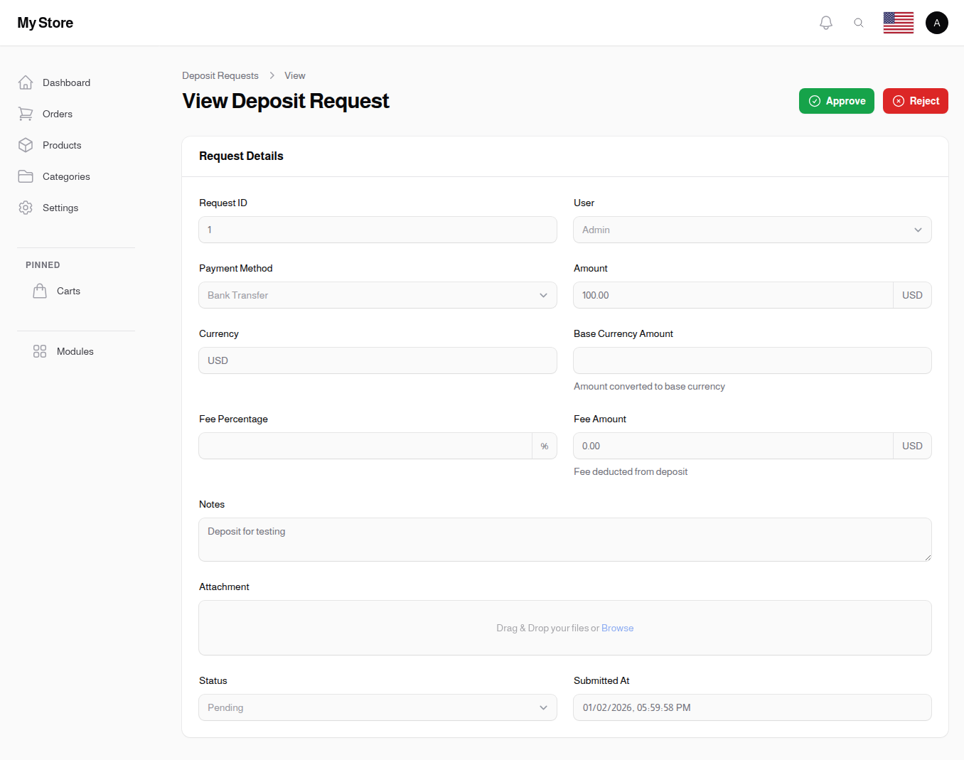This screenshot has height=760, width=964.
Task: Select the pinned Carts bag icon
Action: pyautogui.click(x=40, y=290)
